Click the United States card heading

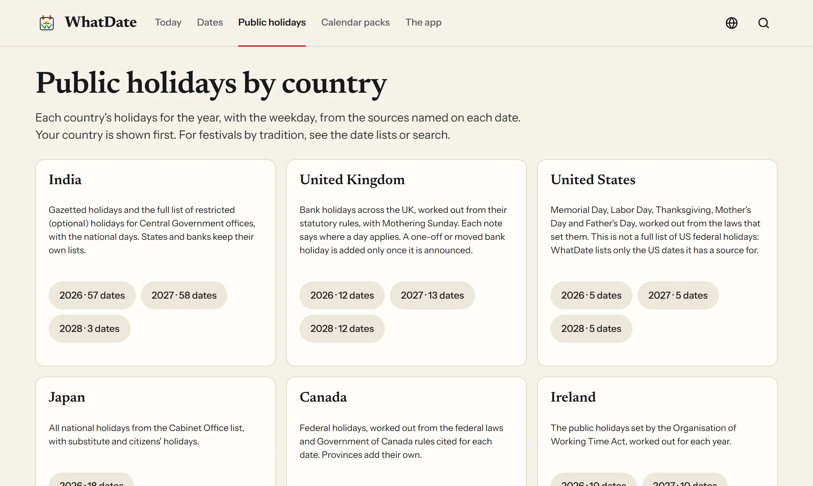click(593, 179)
